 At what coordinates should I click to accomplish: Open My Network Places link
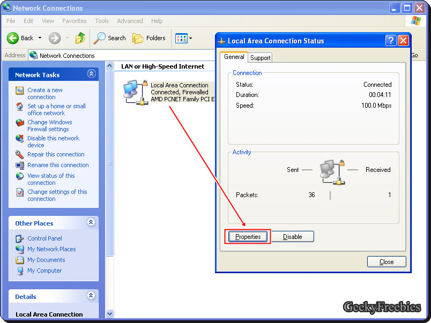51,249
